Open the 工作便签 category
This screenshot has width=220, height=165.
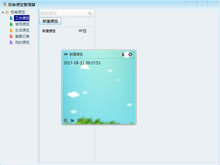pos(22,18)
